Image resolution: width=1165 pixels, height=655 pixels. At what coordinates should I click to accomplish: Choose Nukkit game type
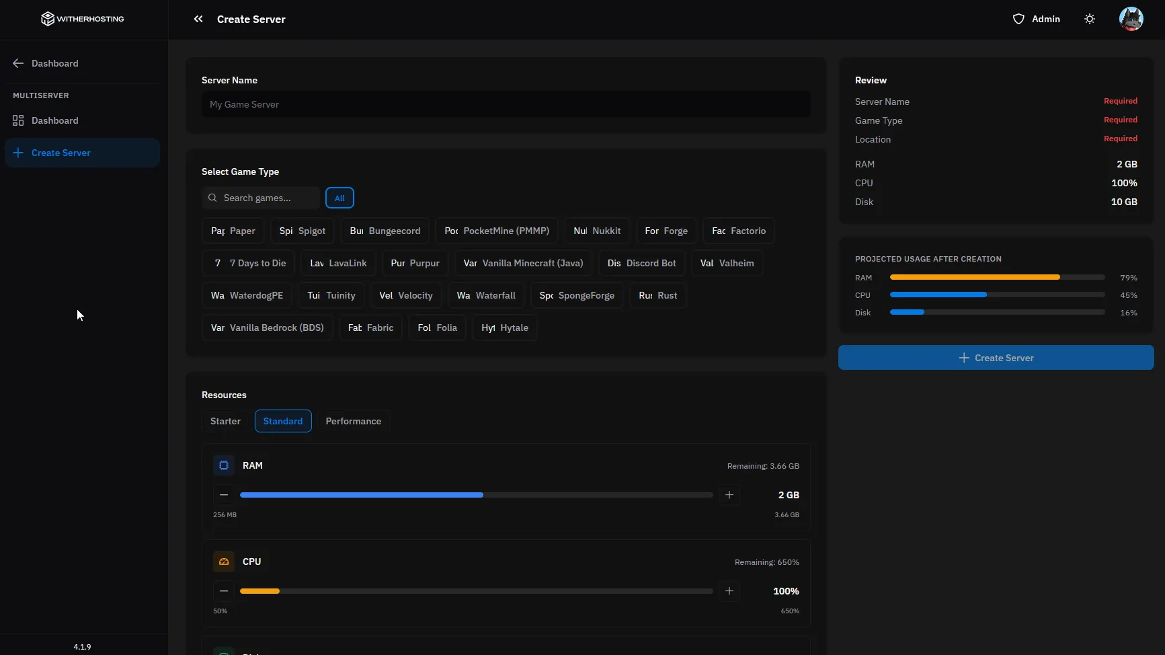pos(597,231)
